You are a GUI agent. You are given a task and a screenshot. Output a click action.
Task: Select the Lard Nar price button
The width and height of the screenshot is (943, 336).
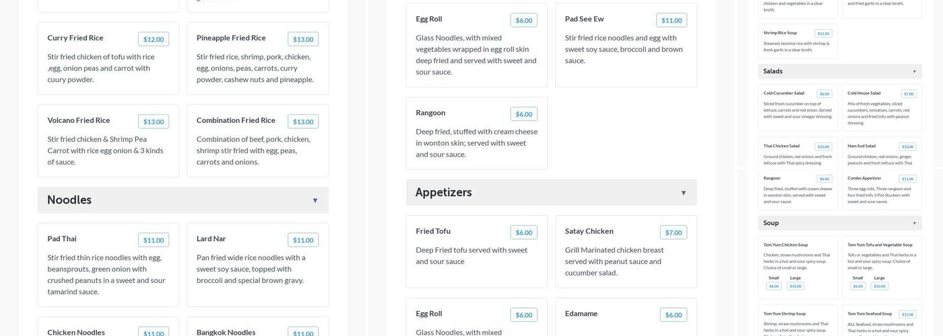click(303, 240)
